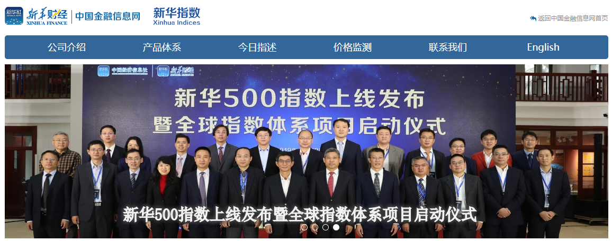Open the 公司介绍 navigation menu
The width and height of the screenshot is (612, 241).
pyautogui.click(x=67, y=47)
